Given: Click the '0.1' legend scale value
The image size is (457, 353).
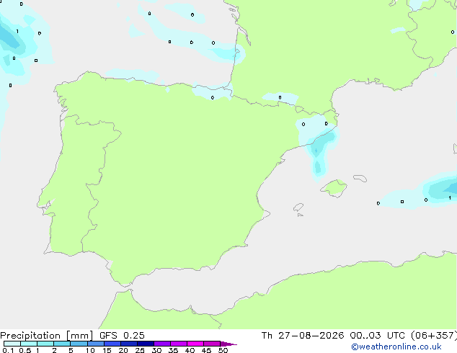Looking at the screenshot, I should [x=8, y=350].
